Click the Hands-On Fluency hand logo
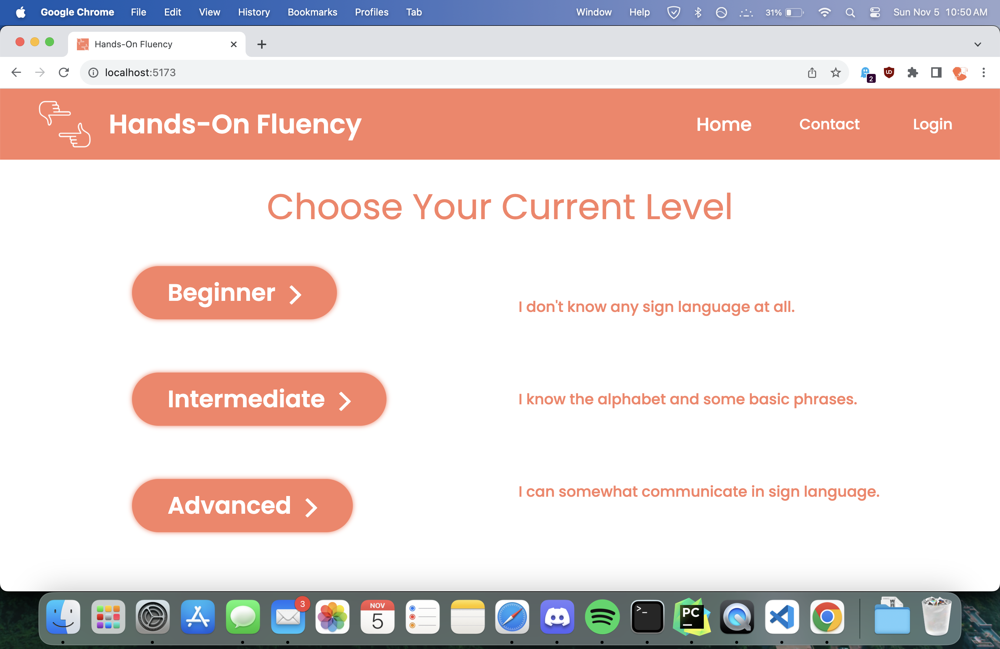 [x=64, y=124]
